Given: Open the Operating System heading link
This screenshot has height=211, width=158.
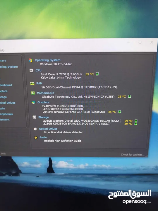Looking at the screenshot, I should tap(48, 60).
